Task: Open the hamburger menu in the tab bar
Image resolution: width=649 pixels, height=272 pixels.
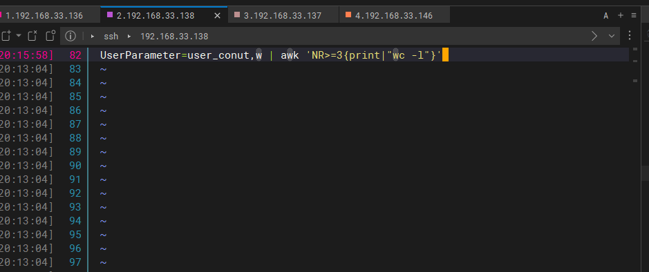Action: coord(634,15)
